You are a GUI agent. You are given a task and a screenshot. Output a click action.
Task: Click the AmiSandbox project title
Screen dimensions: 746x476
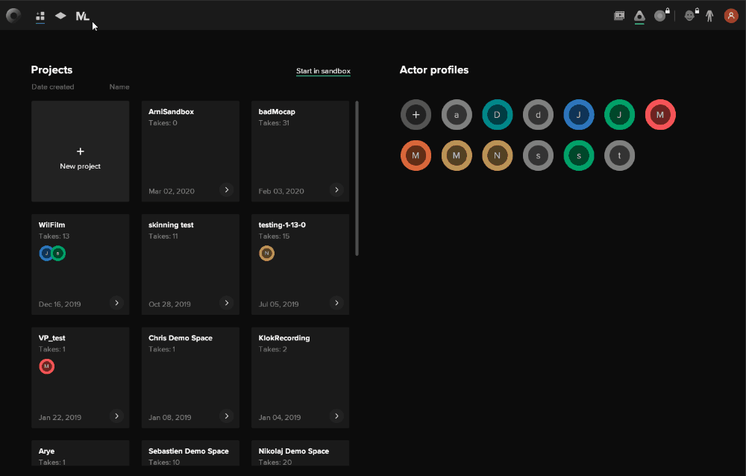(172, 112)
